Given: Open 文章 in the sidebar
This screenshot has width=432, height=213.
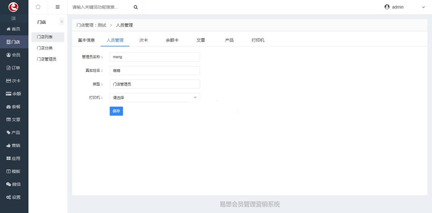Looking at the screenshot, I should click(14, 119).
